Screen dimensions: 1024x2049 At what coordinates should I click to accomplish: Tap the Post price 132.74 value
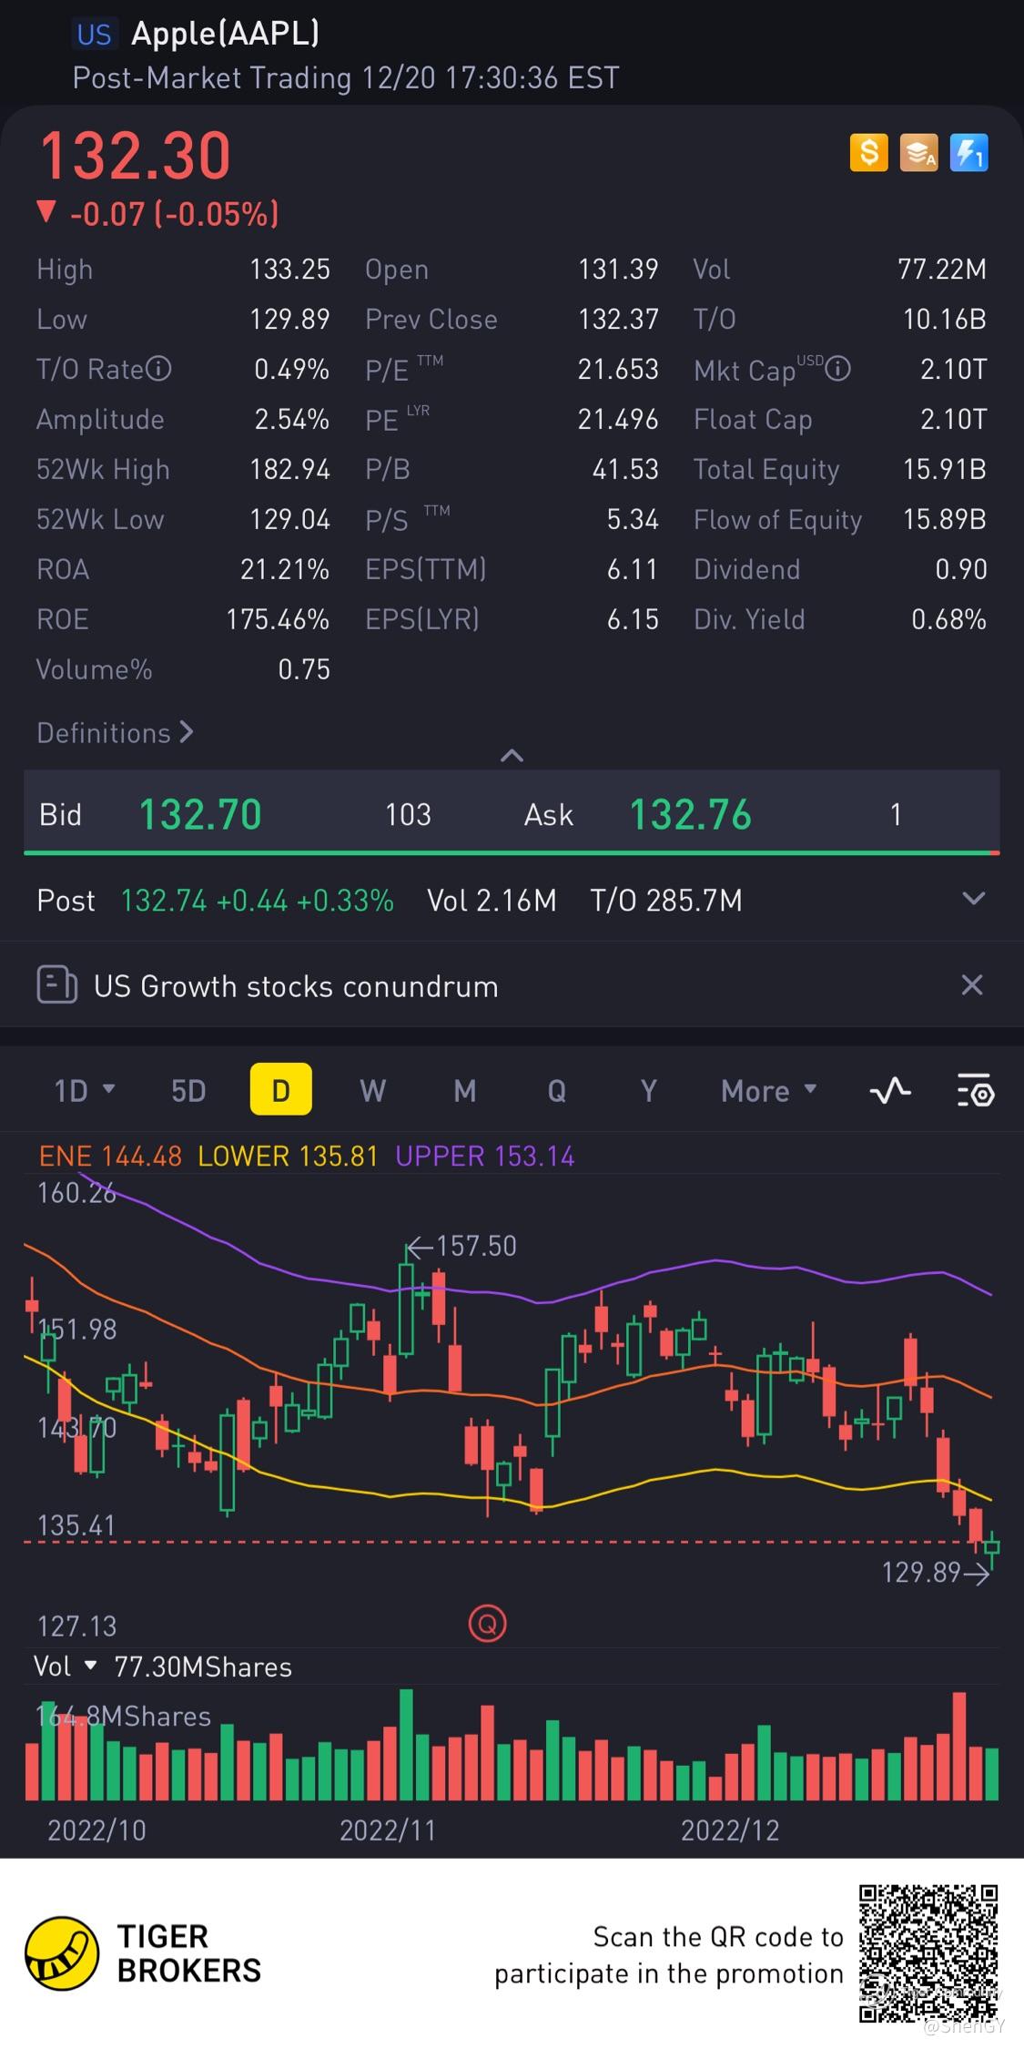[166, 900]
